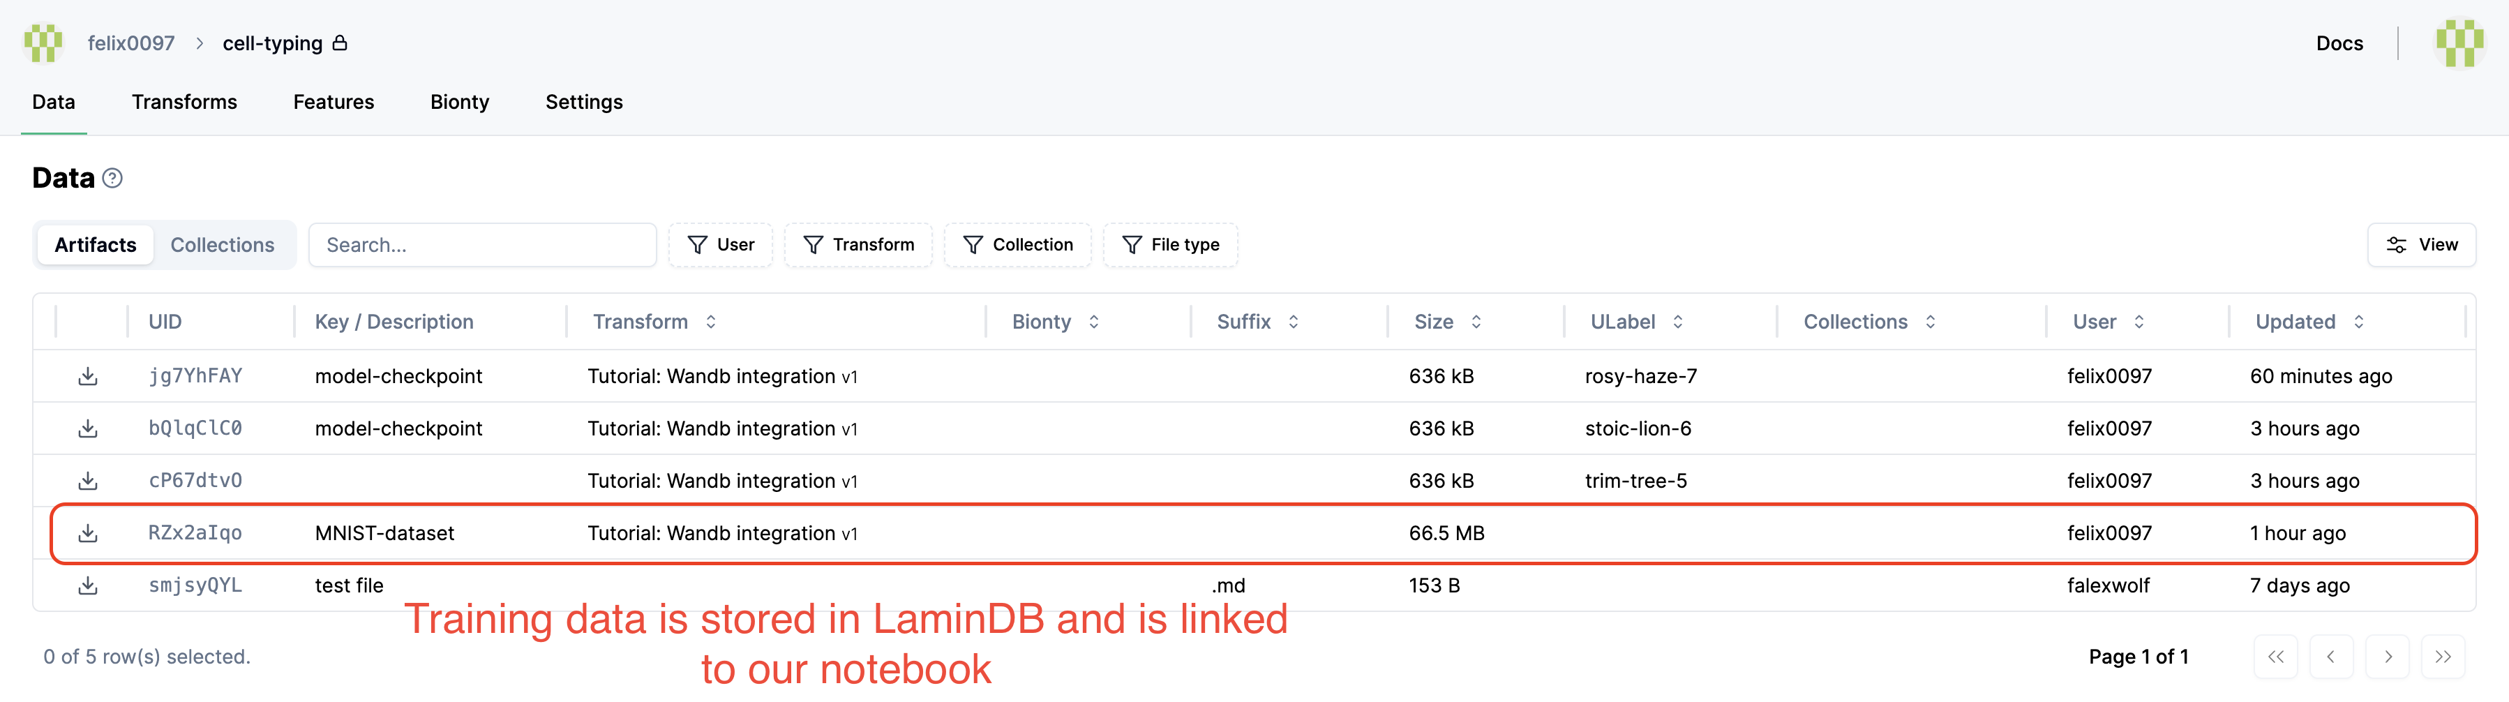Viewport: 2509px width, 702px height.
Task: Click the falexwolf user cell
Action: click(2108, 586)
